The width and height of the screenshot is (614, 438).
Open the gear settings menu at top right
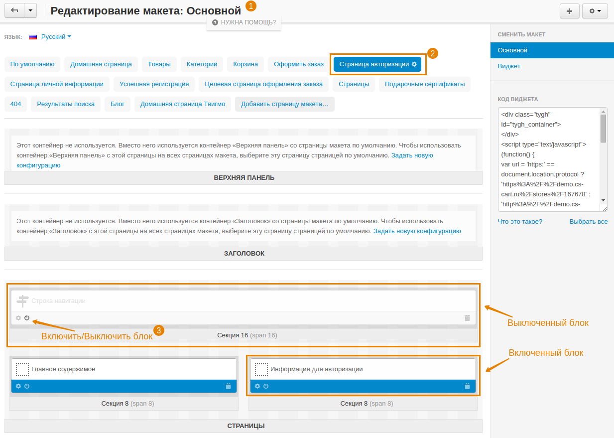coord(595,11)
